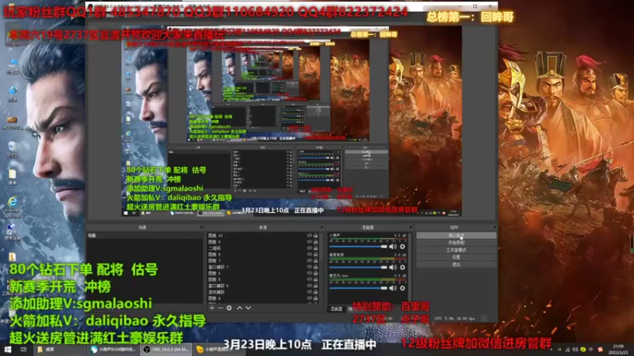Open source properties gear below the sources list

[x=229, y=308]
